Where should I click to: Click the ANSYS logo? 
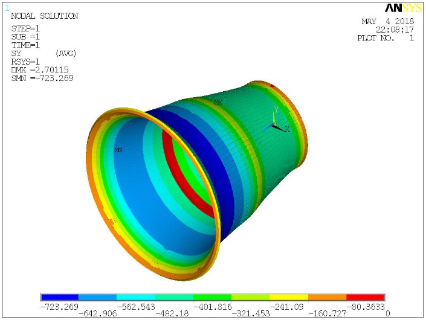(403, 8)
